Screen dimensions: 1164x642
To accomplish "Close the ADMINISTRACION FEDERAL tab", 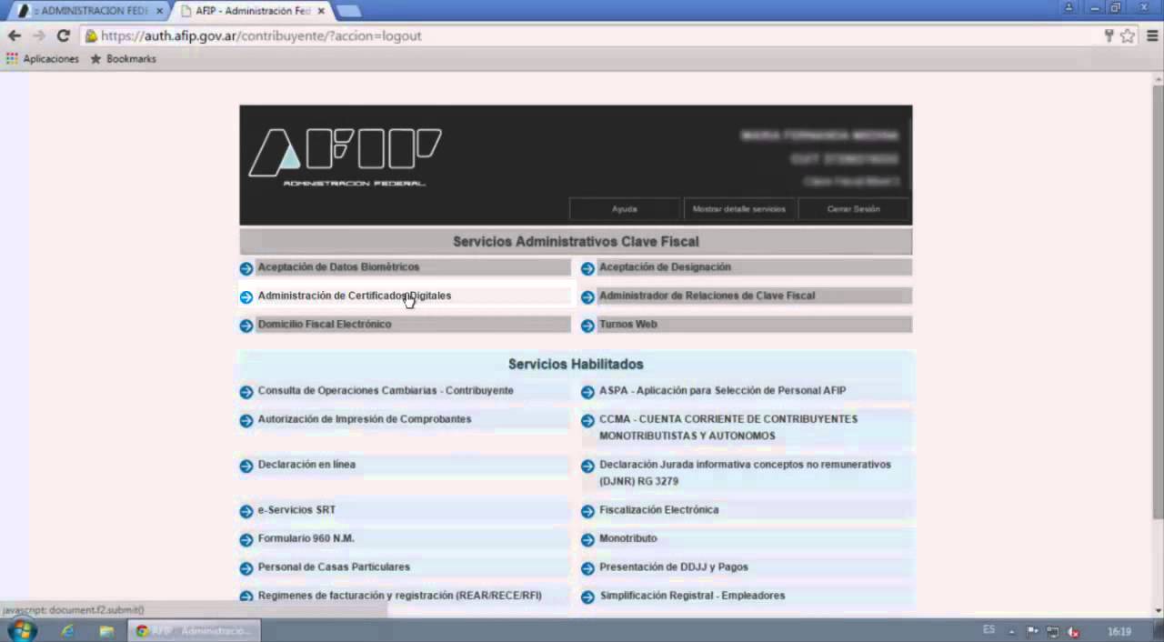I will coord(158,11).
